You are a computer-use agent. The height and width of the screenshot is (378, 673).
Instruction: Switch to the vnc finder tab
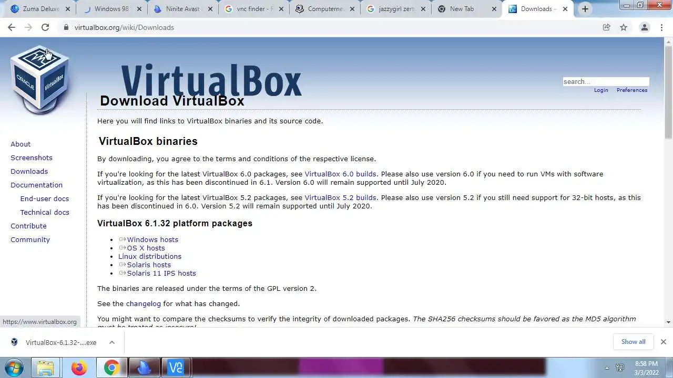click(253, 9)
